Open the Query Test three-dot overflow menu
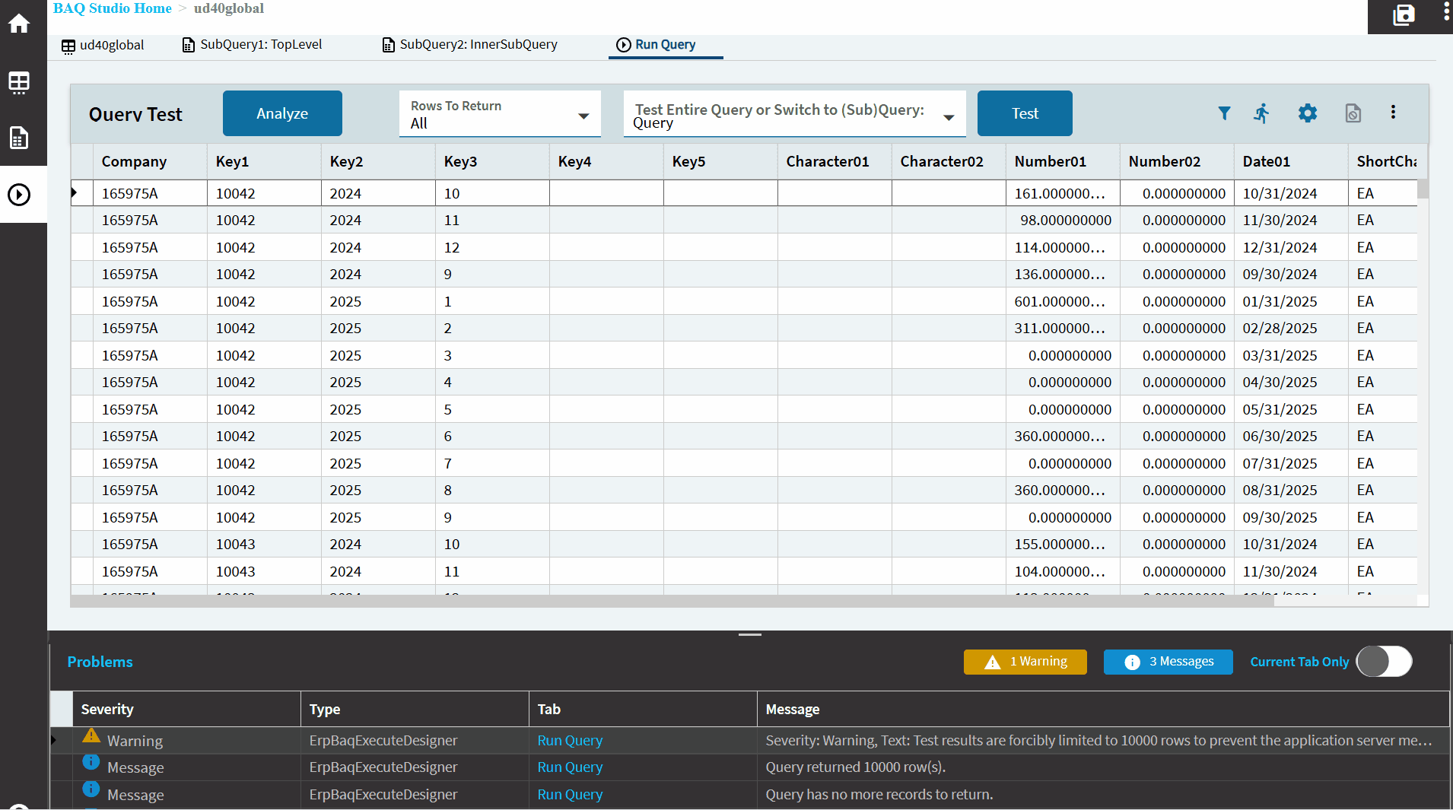 [x=1393, y=113]
